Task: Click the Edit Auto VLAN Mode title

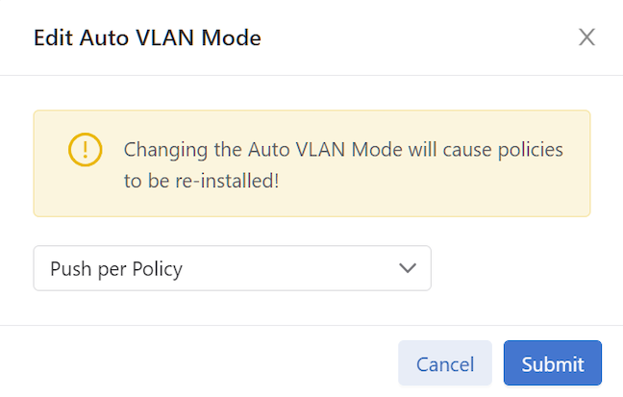Action: (x=147, y=37)
